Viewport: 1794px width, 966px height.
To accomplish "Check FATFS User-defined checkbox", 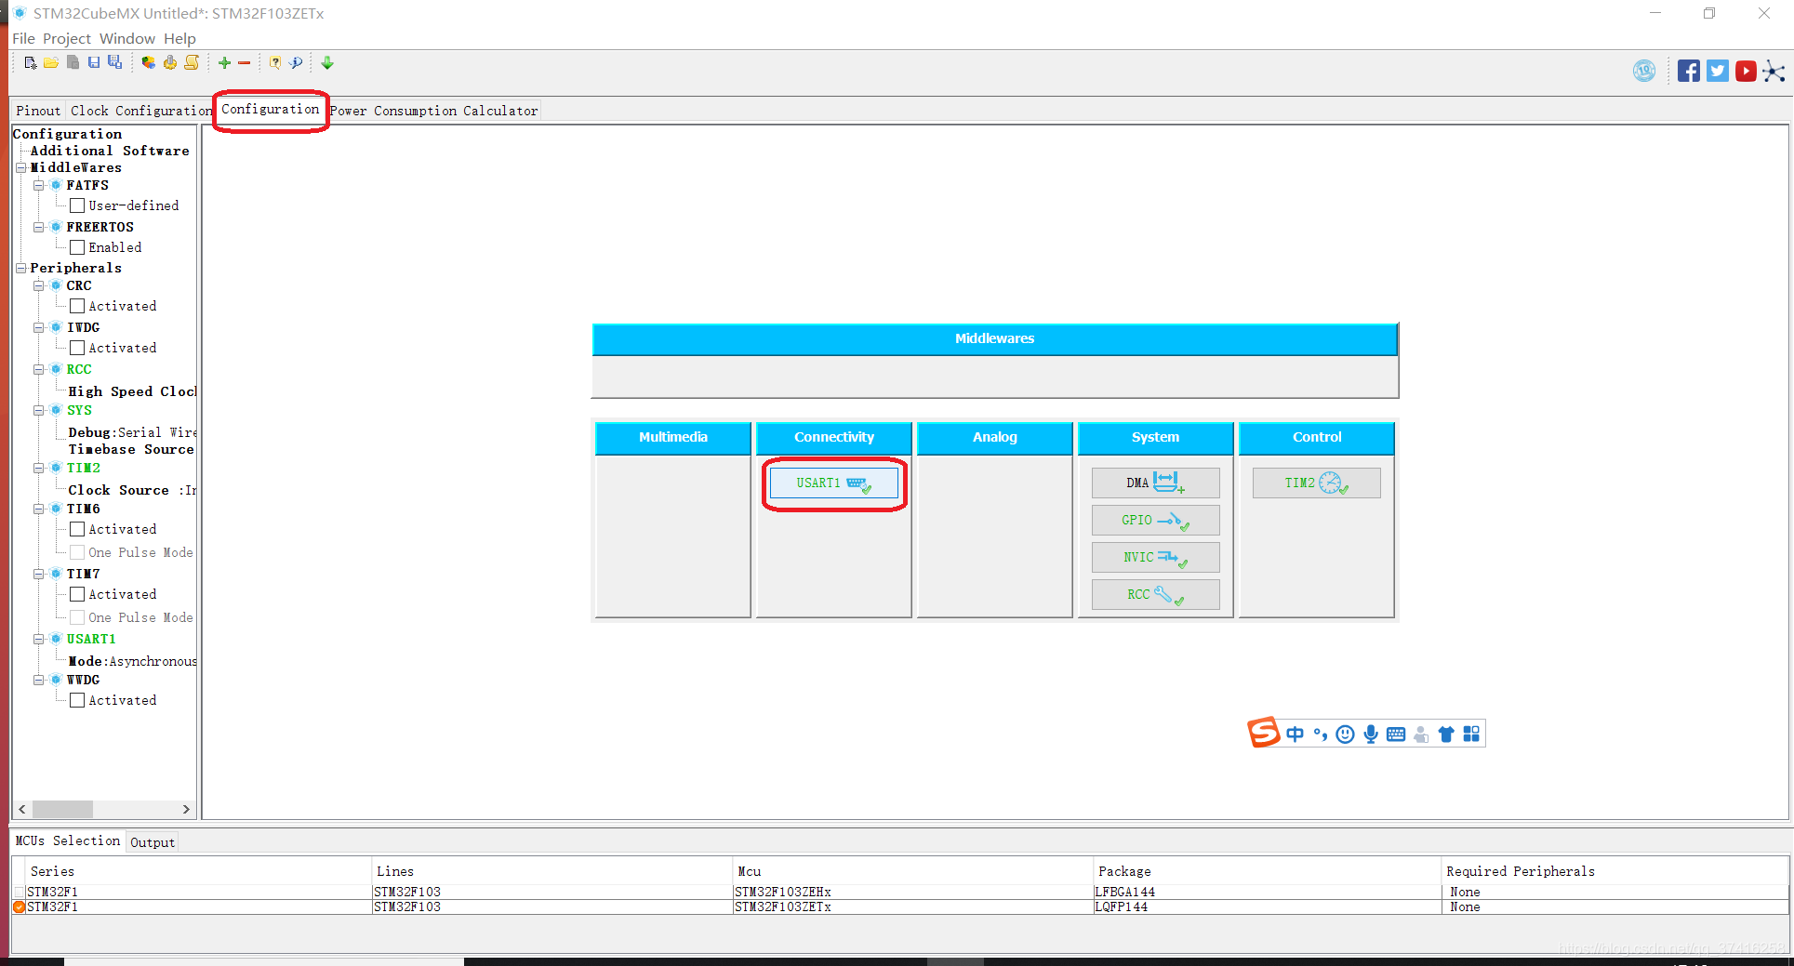I will click(x=77, y=205).
